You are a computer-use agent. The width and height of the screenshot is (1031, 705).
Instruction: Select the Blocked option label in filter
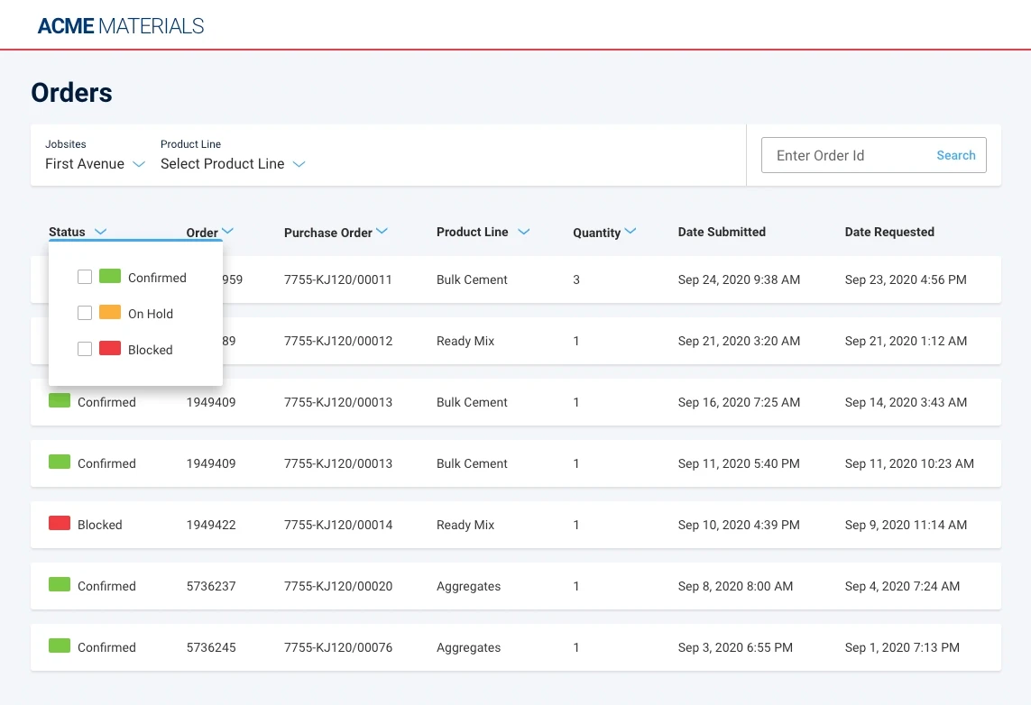tap(151, 350)
